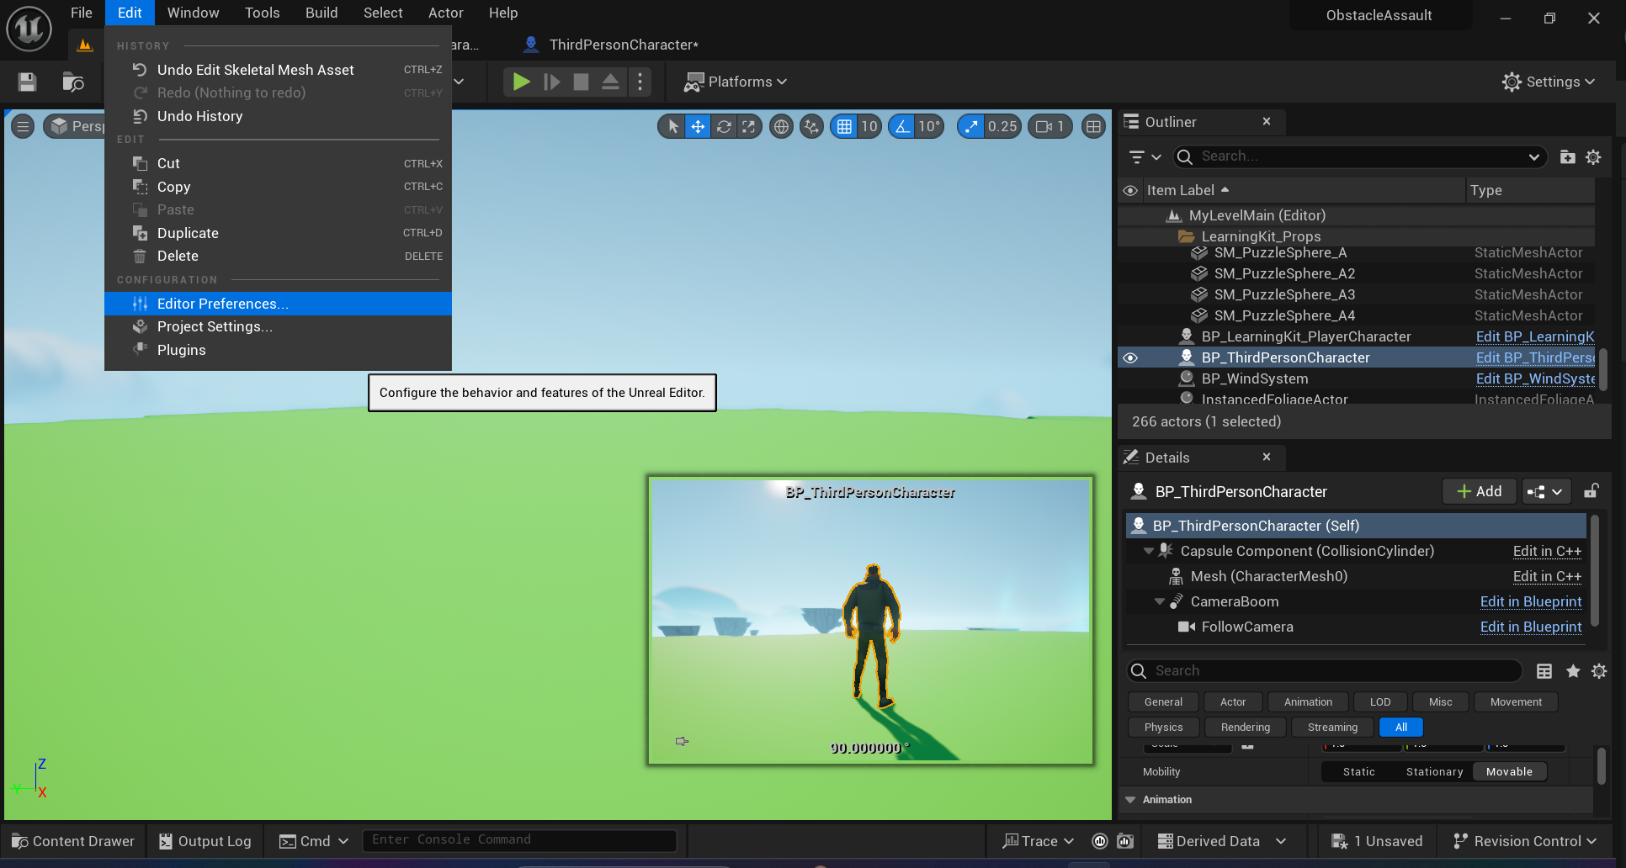Open rotation snap value 10° dropdown
Screen dimensions: 1626x868
point(929,126)
